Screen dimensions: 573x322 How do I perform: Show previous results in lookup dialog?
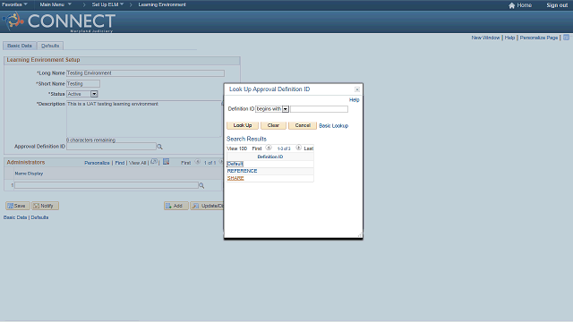pyautogui.click(x=269, y=148)
